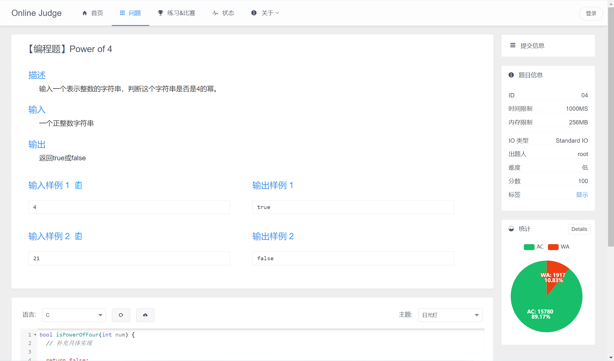The width and height of the screenshot is (614, 361).
Task: Click the submission info list icon
Action: pyautogui.click(x=513, y=45)
